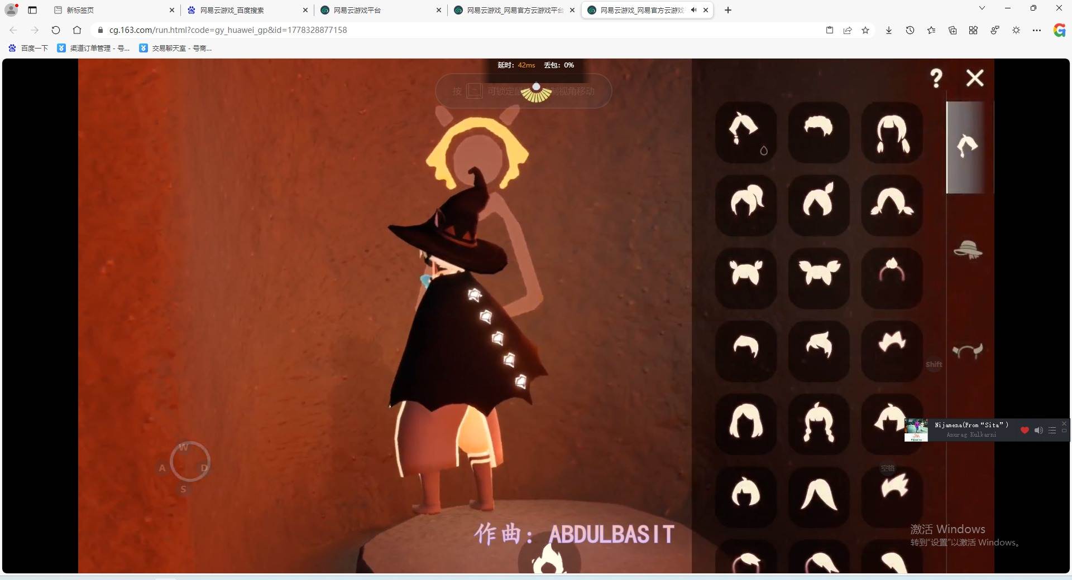Go back to the previous page
Screen dimensions: 1072x580
pyautogui.click(x=13, y=30)
